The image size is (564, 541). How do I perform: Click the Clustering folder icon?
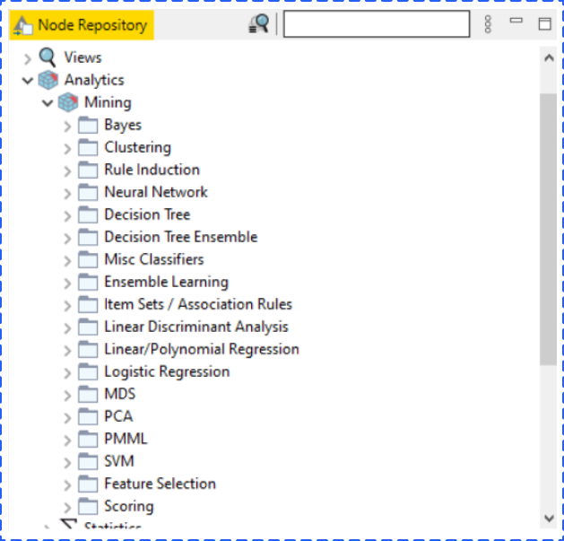pos(88,147)
